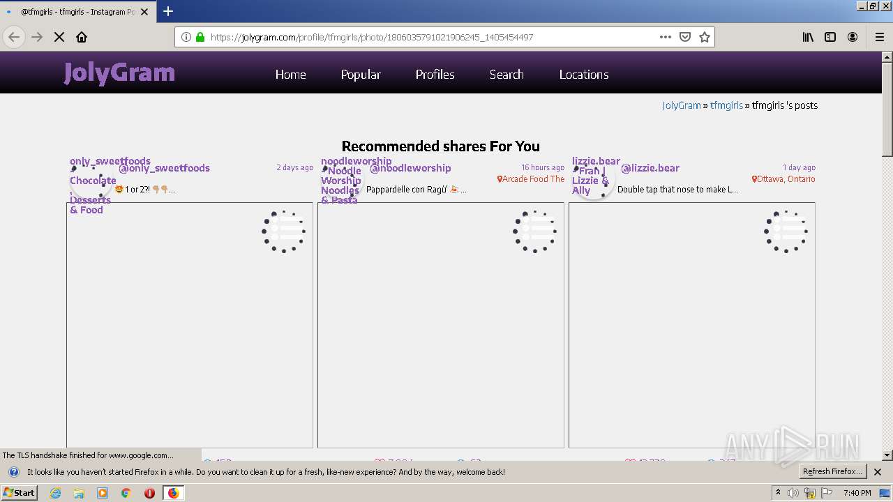Image resolution: width=893 pixels, height=502 pixels.
Task: Click the only_sweetfoods avatar image
Action: tap(91, 181)
